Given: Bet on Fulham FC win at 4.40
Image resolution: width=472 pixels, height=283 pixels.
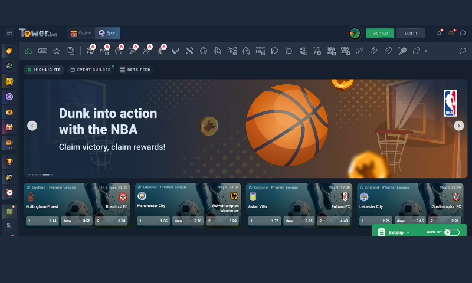Looking at the screenshot, I should (x=333, y=221).
